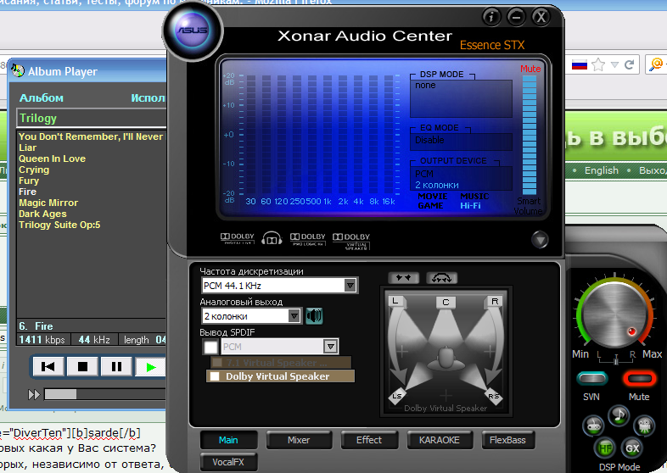Image resolution: width=667 pixels, height=473 pixels.
Task: Switch to the Main tab
Action: [x=228, y=440]
